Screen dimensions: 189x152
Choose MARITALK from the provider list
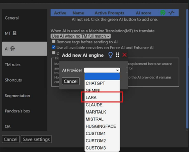(102, 112)
